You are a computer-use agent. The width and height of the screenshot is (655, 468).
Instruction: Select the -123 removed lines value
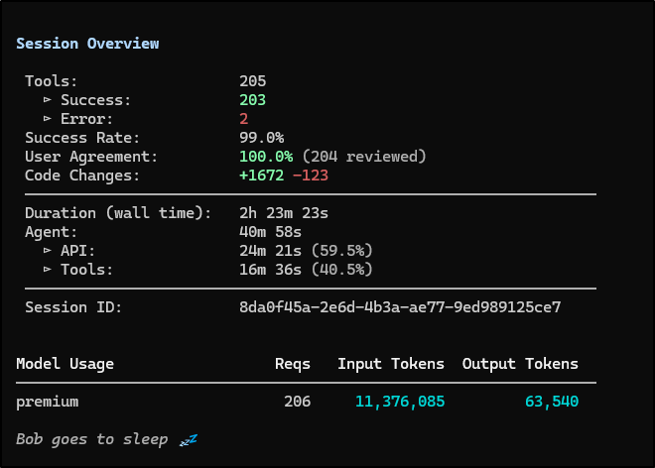(311, 175)
